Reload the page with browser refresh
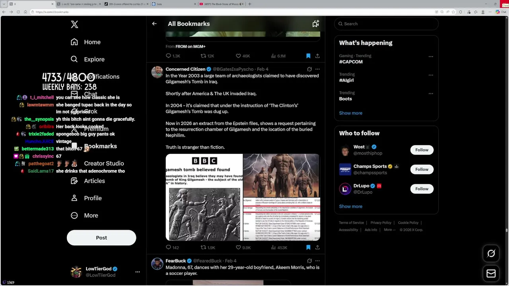The width and height of the screenshot is (509, 286). [x=18, y=12]
